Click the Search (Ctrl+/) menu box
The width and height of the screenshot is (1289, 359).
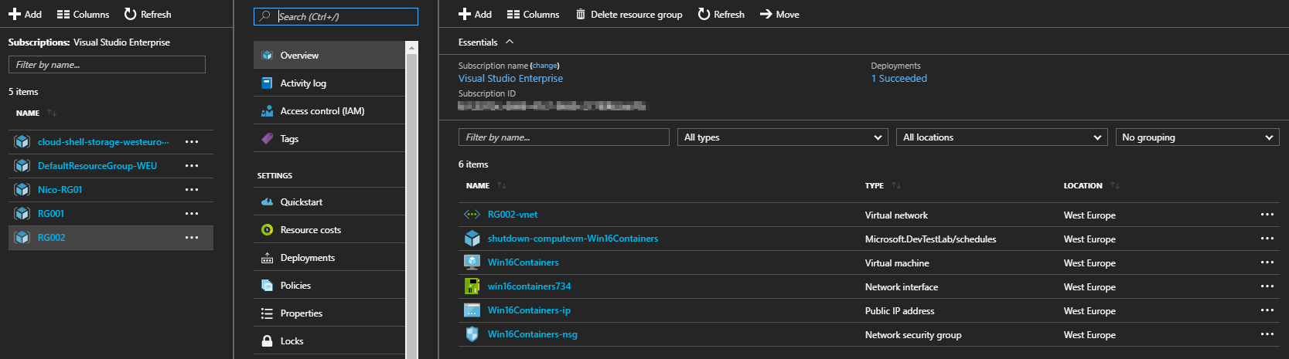click(336, 16)
